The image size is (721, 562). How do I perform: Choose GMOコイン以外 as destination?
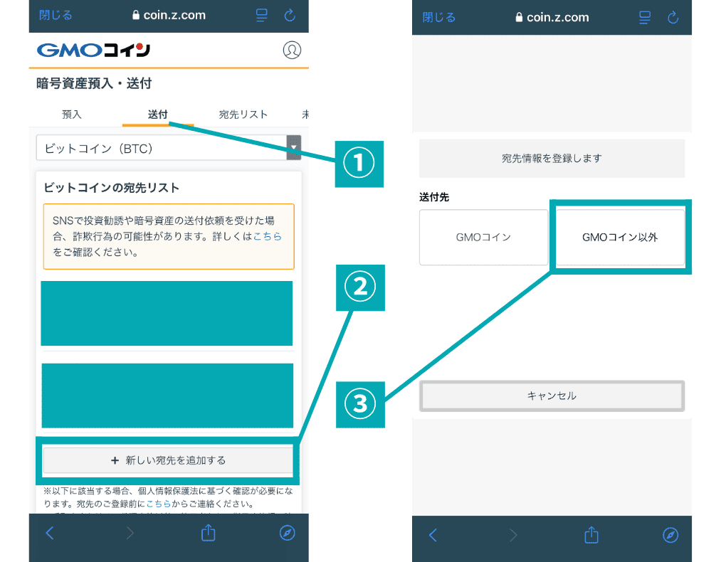pyautogui.click(x=619, y=238)
